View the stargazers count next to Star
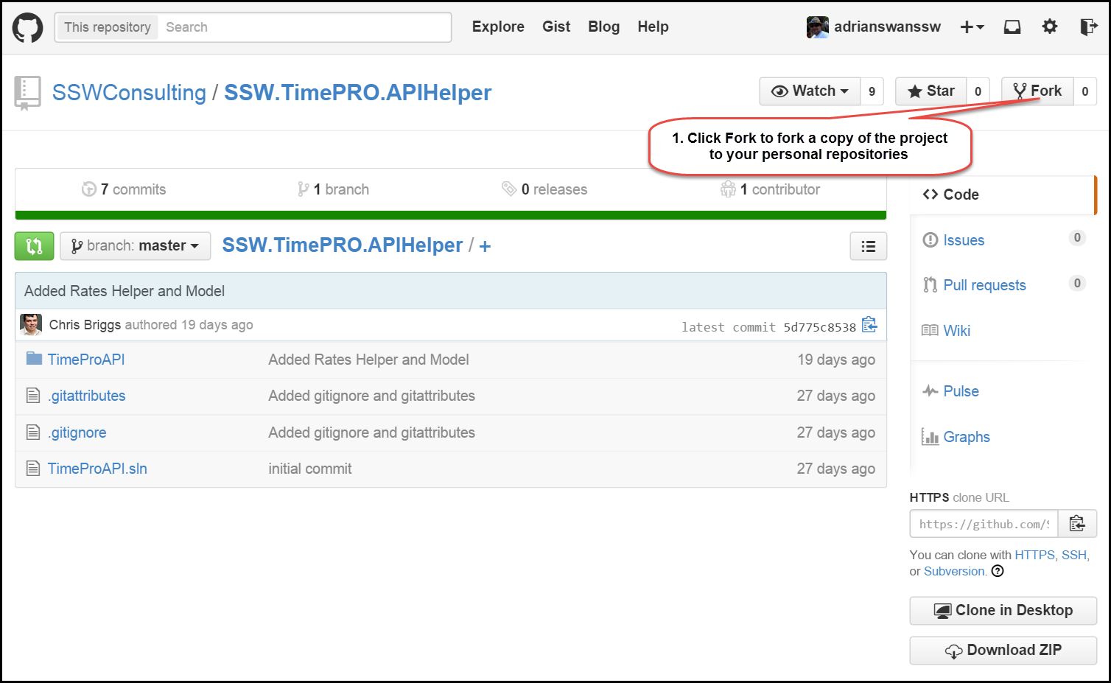 point(978,91)
